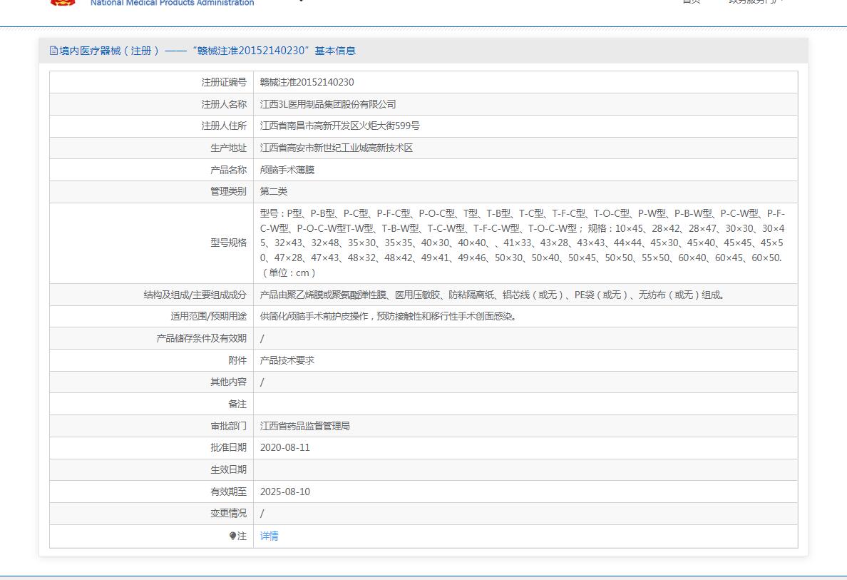Click the document icon before 境内医疗器械 heading
The width and height of the screenshot is (847, 580).
(53, 51)
